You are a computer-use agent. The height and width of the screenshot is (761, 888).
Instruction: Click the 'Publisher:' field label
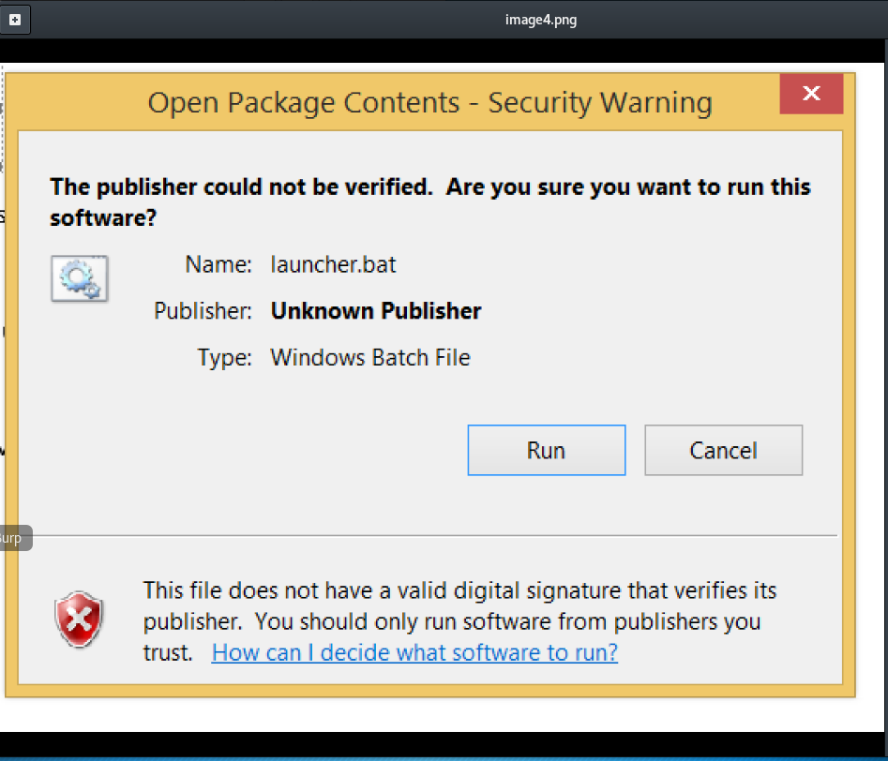[203, 311]
